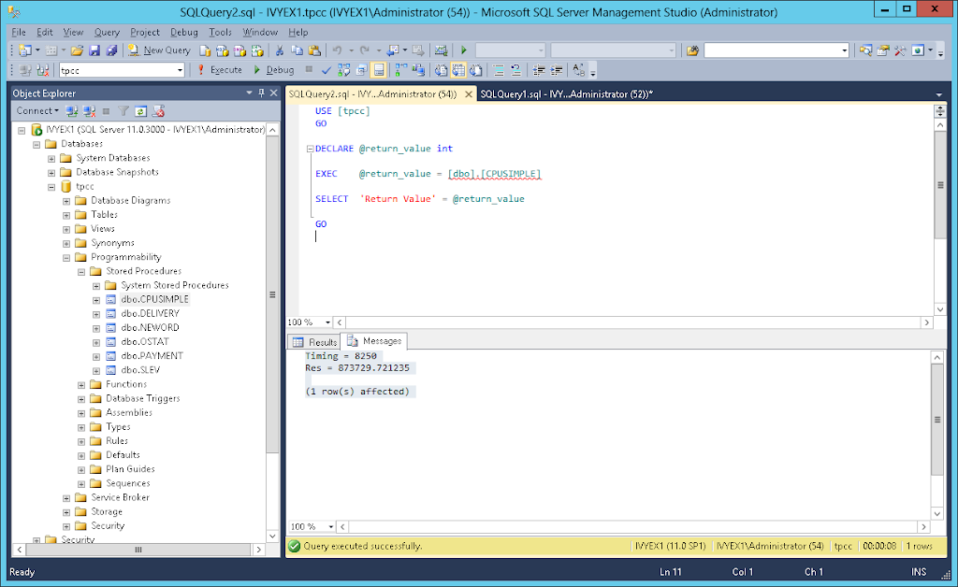Open the Find combo box dropdown
958x587 pixels.
coord(845,50)
